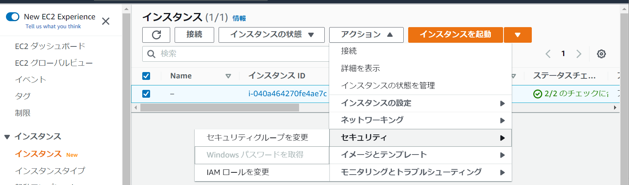This screenshot has height=185, width=629.
Task: Open EC2 グローバルビュー in sidebar
Action: point(54,63)
